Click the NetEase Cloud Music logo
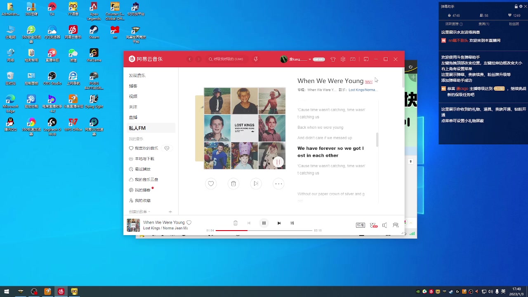Image resolution: width=528 pixels, height=297 pixels. [146, 59]
